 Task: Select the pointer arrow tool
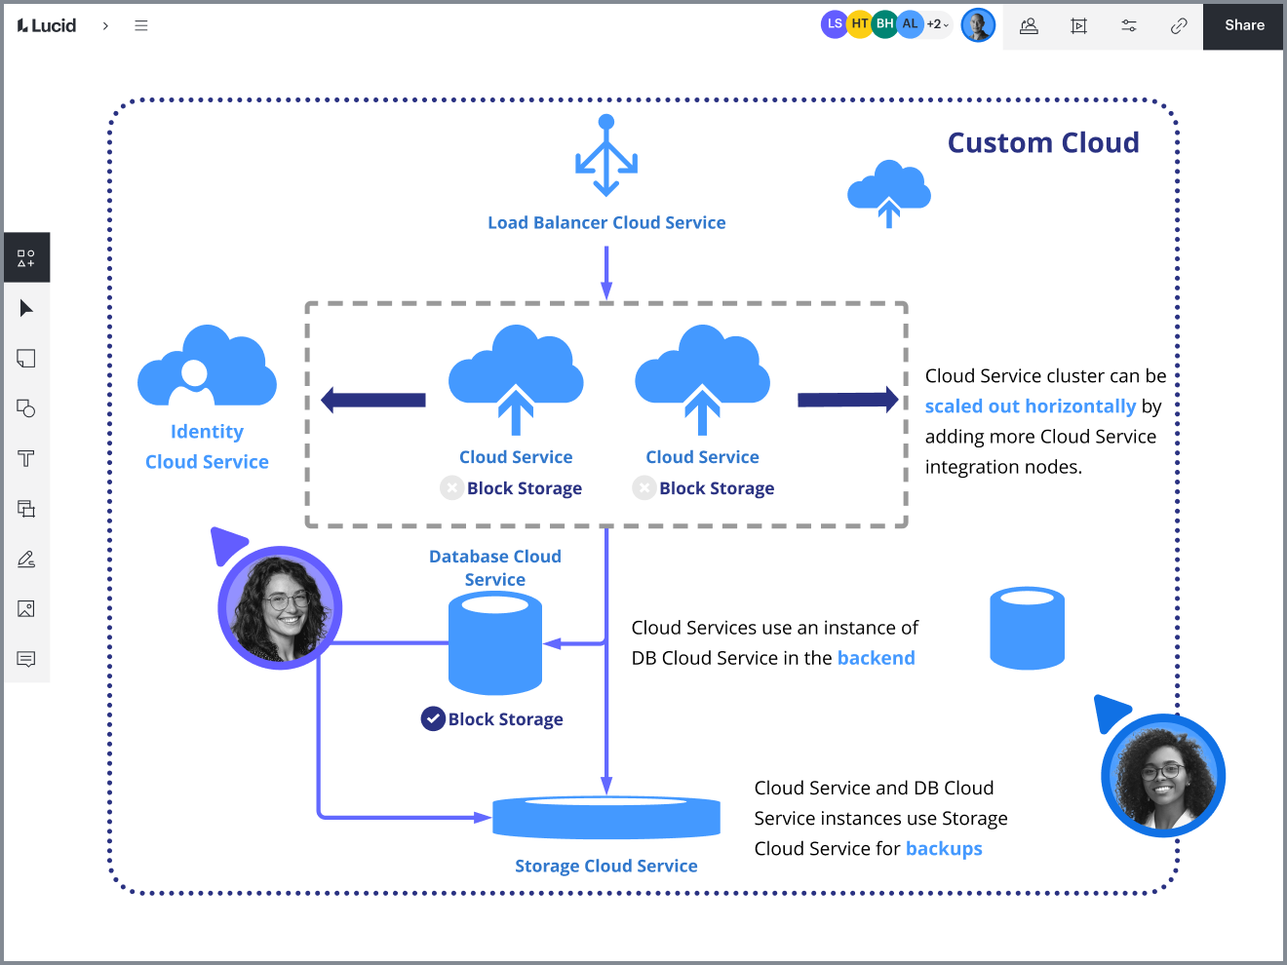pos(26,308)
